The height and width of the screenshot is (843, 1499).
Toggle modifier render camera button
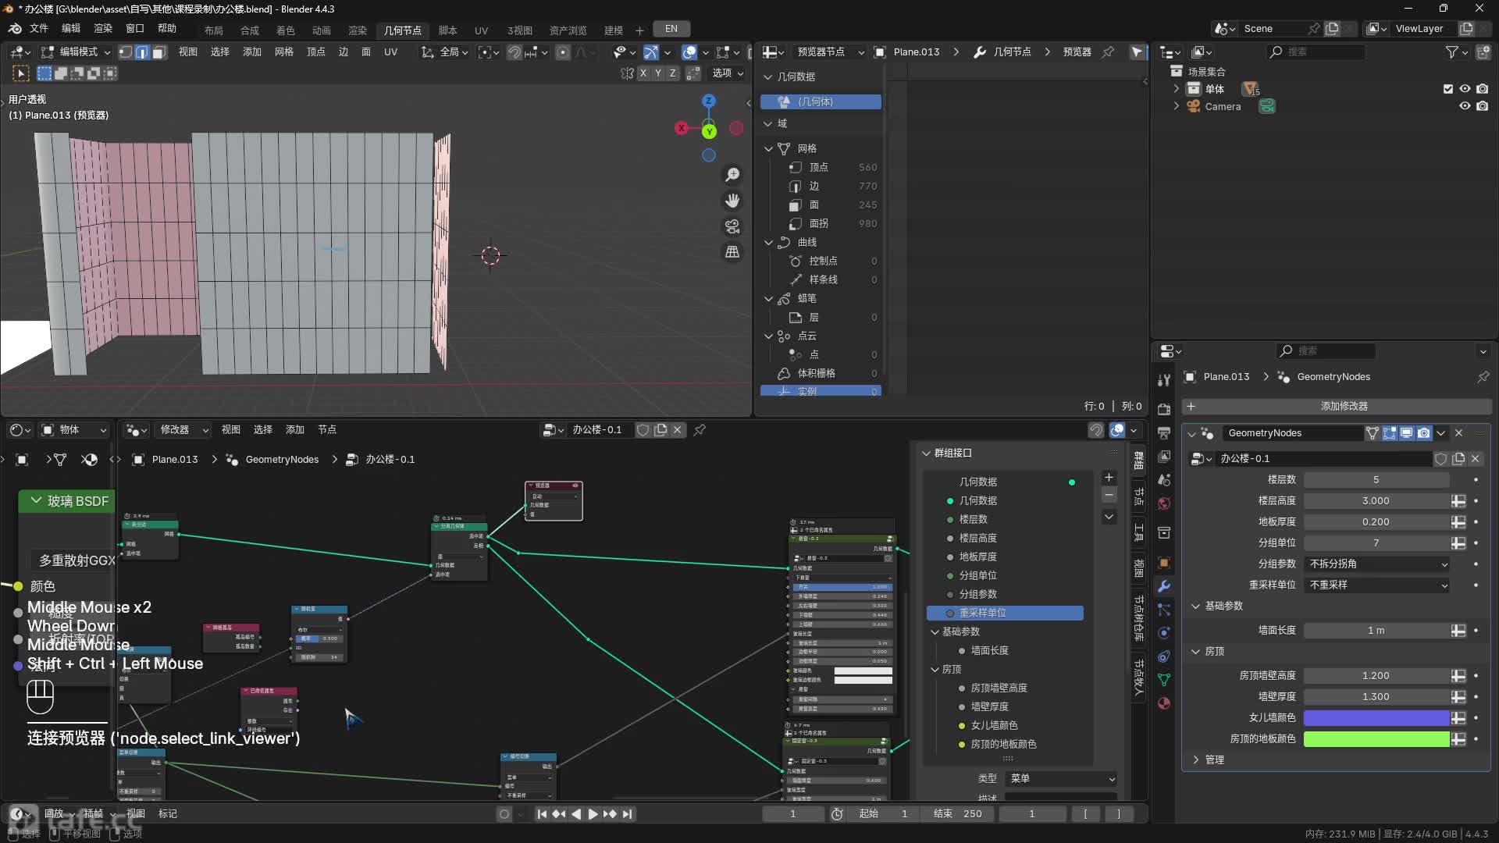click(x=1424, y=433)
